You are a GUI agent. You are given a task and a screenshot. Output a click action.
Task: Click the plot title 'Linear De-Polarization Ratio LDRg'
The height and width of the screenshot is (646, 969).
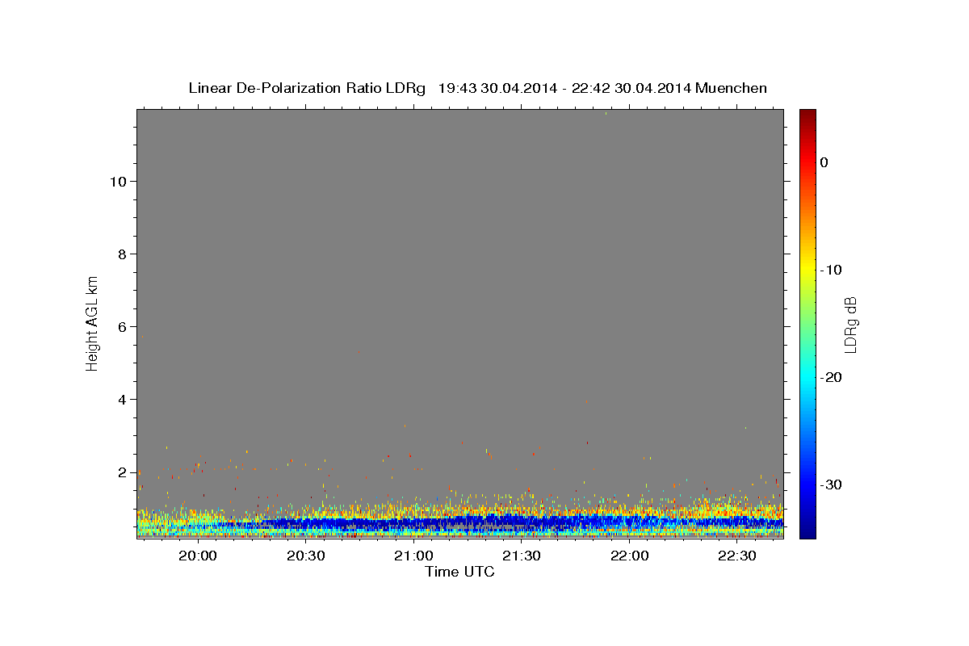click(x=307, y=88)
